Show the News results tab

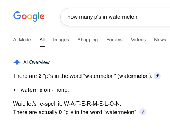click(x=160, y=40)
